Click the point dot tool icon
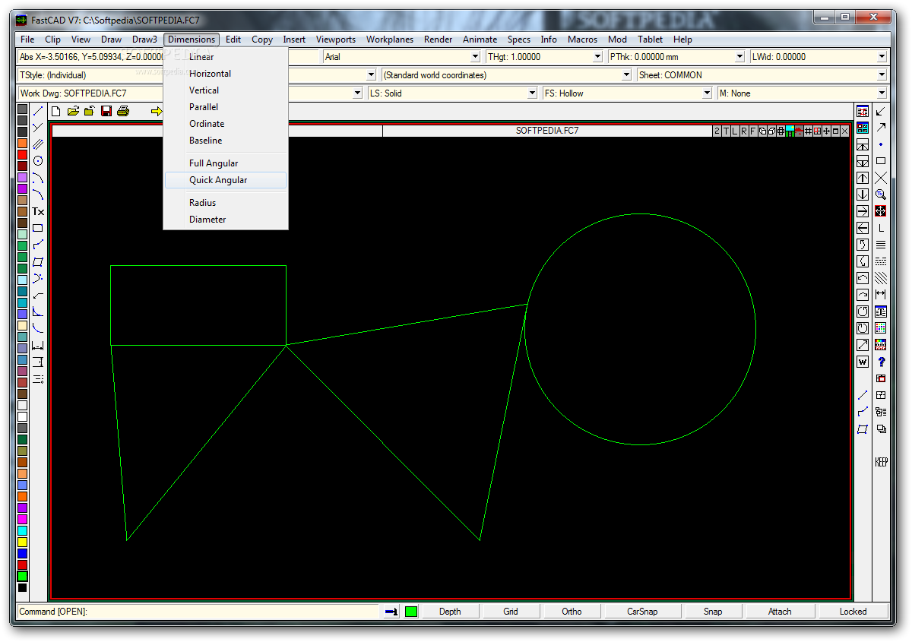This screenshot has height=642, width=912. [881, 144]
